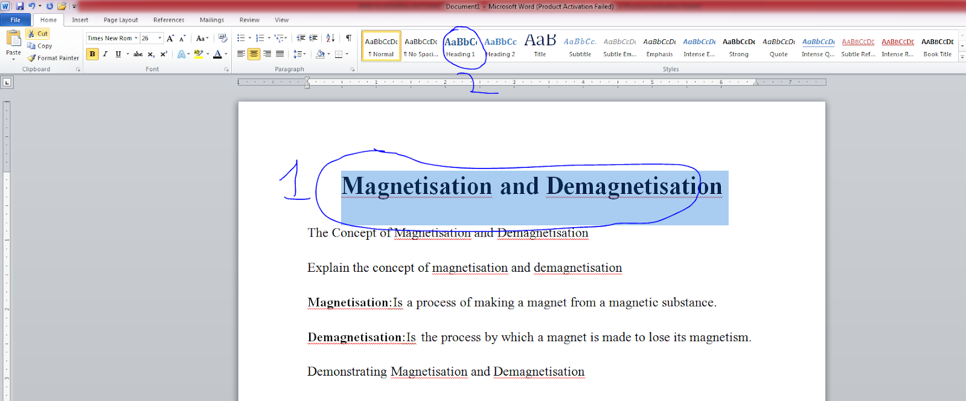Toggle Show/Hide paragraph marks
This screenshot has height=401, width=966.
click(x=348, y=38)
